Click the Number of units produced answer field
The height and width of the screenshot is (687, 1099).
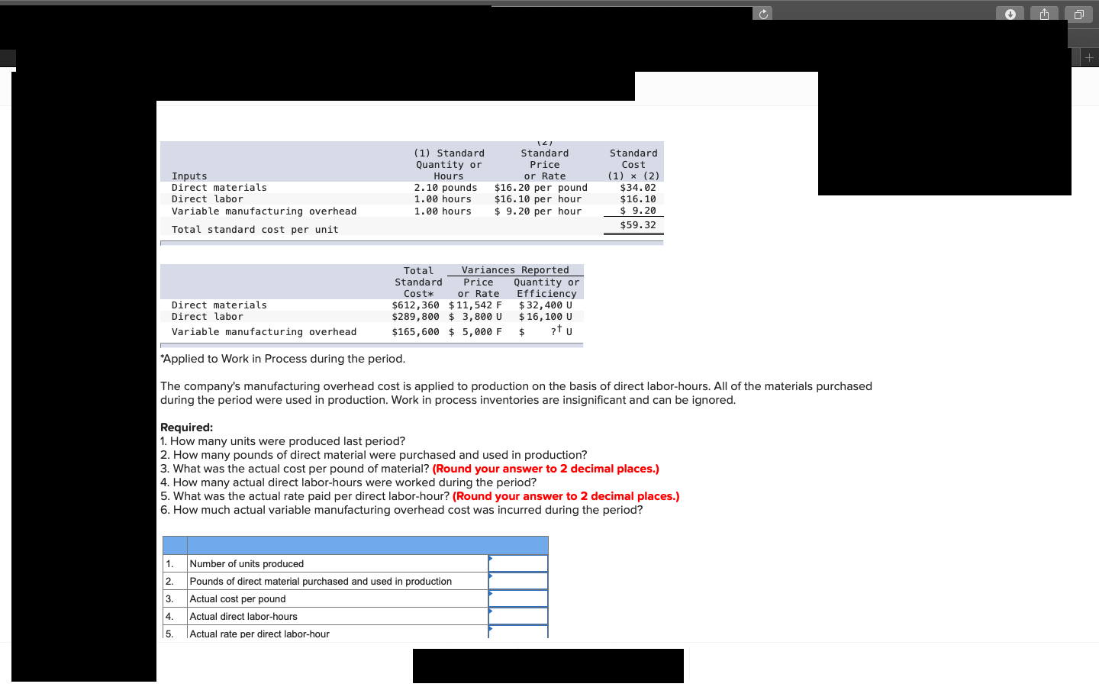pyautogui.click(x=518, y=563)
